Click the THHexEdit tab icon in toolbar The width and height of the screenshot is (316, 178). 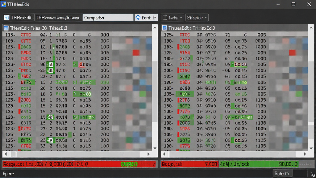7,18
